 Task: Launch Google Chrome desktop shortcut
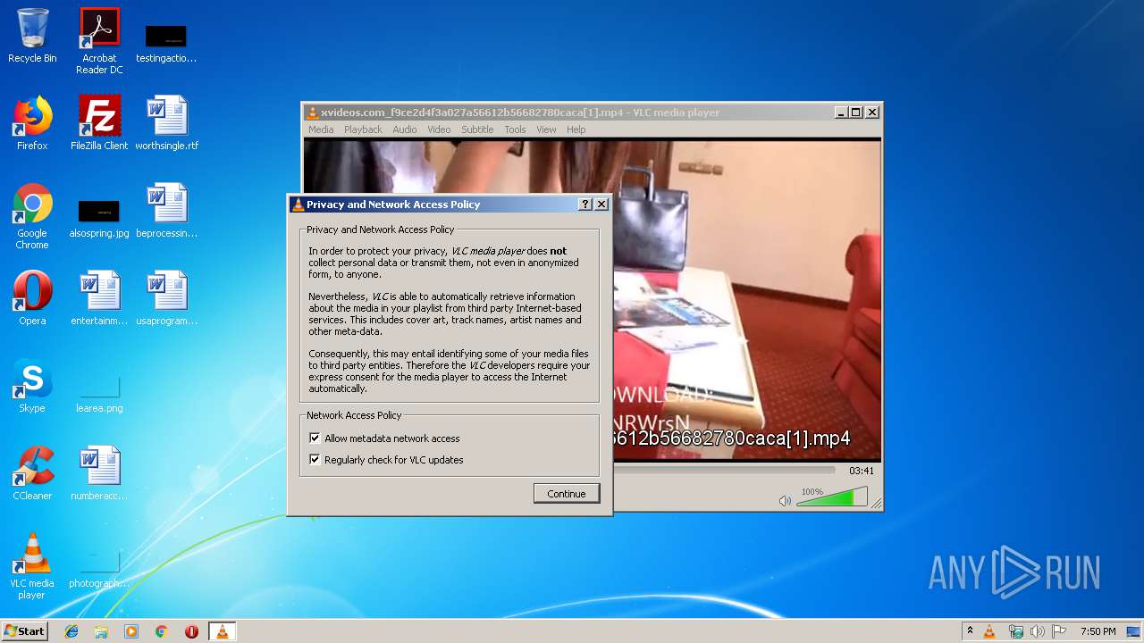click(32, 216)
